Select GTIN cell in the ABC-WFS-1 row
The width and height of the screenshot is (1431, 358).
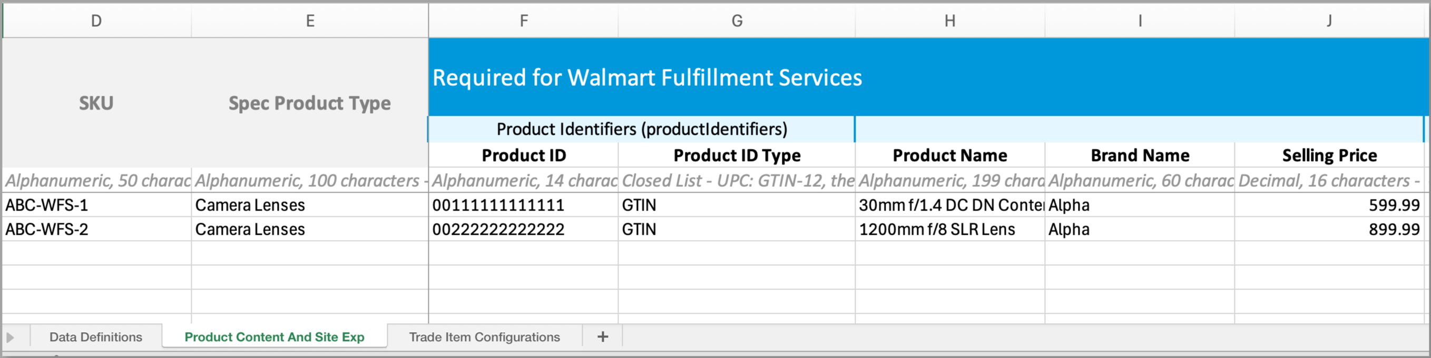pyautogui.click(x=737, y=205)
